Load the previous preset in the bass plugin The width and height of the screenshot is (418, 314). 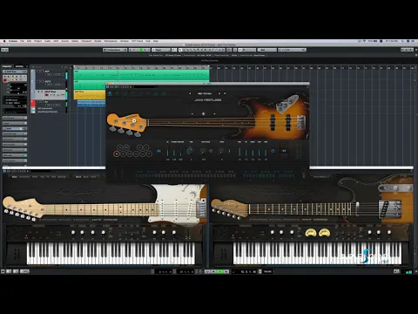coord(190,93)
